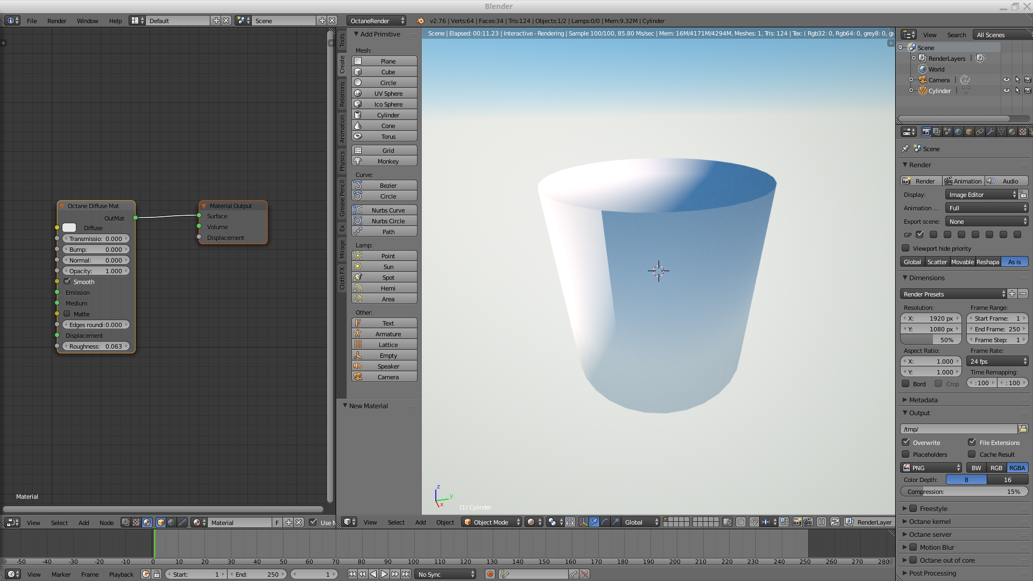Image resolution: width=1033 pixels, height=581 pixels.
Task: Uncheck the Smooth checkbox in node
Action: pos(68,281)
